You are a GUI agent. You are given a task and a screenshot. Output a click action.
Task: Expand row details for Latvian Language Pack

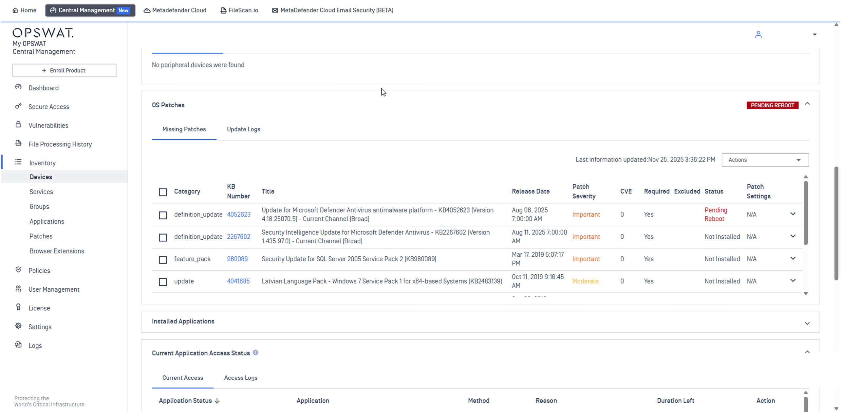click(x=793, y=281)
